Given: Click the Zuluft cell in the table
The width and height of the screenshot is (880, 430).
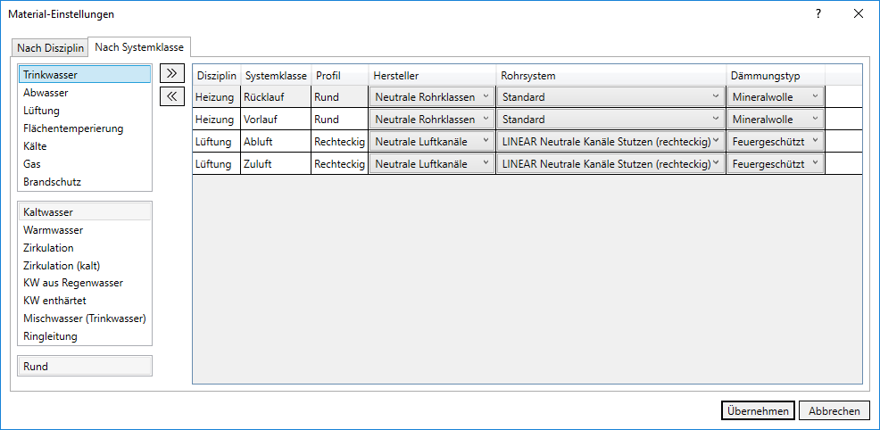Looking at the screenshot, I should click(276, 164).
